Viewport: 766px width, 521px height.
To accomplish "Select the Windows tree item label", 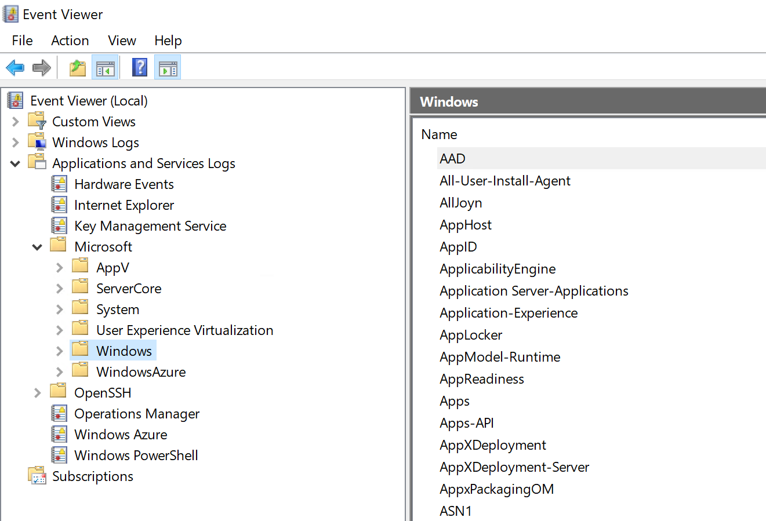I will coord(124,351).
